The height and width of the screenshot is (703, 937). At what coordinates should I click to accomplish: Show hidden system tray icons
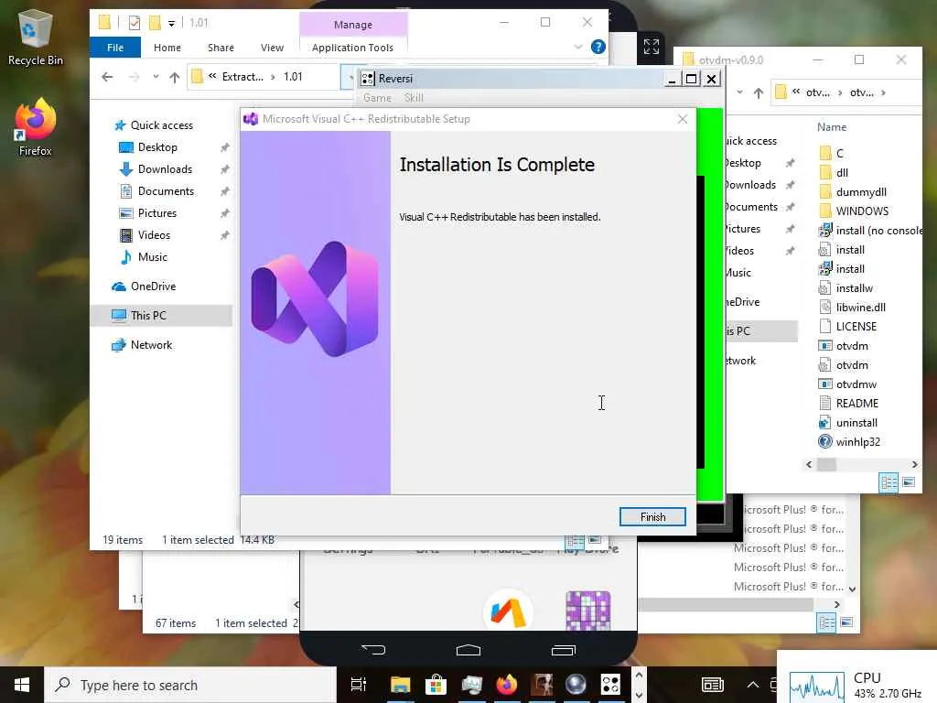pos(753,685)
